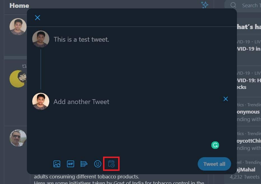Edit the "This is a test tweet." text
The image size is (261, 184).
[81, 39]
